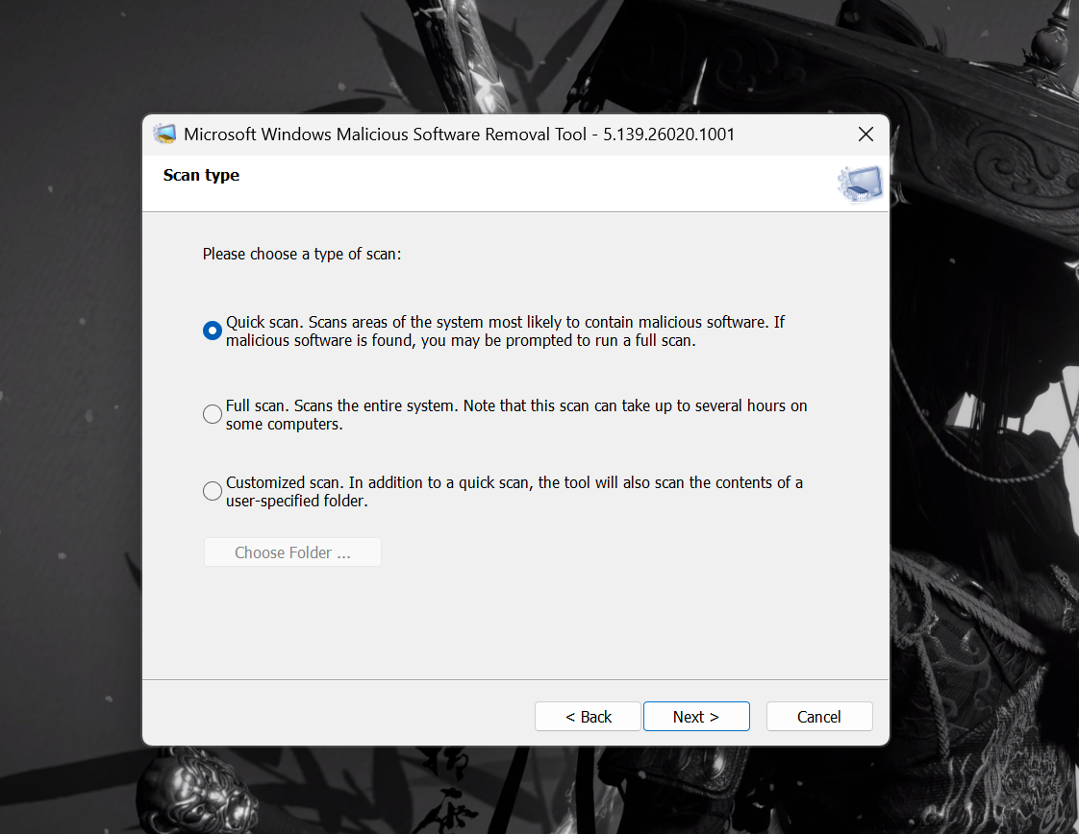Go back with the < Back button
Screen dimensions: 1079x834
pos(588,717)
